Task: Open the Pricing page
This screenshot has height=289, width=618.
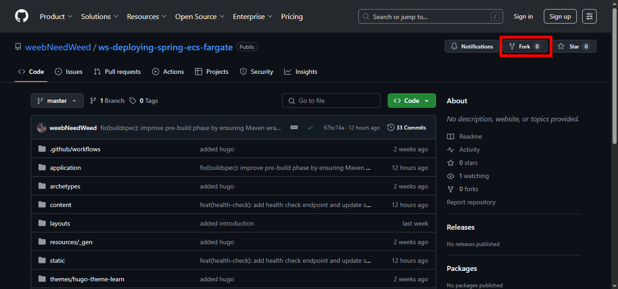Action: pos(292,16)
